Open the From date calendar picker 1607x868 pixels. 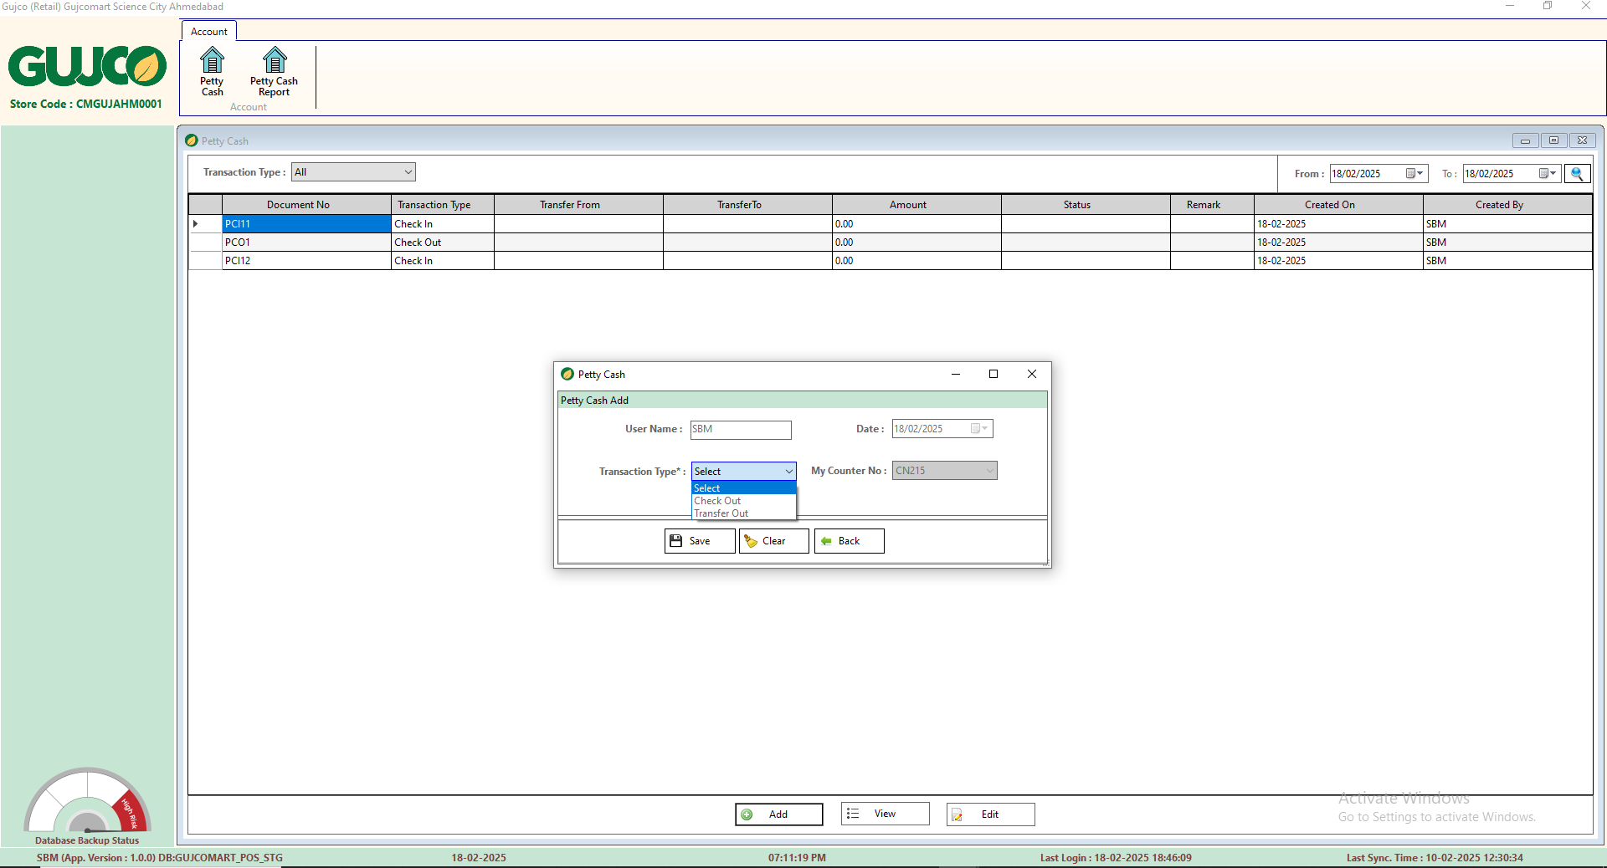pyautogui.click(x=1414, y=173)
